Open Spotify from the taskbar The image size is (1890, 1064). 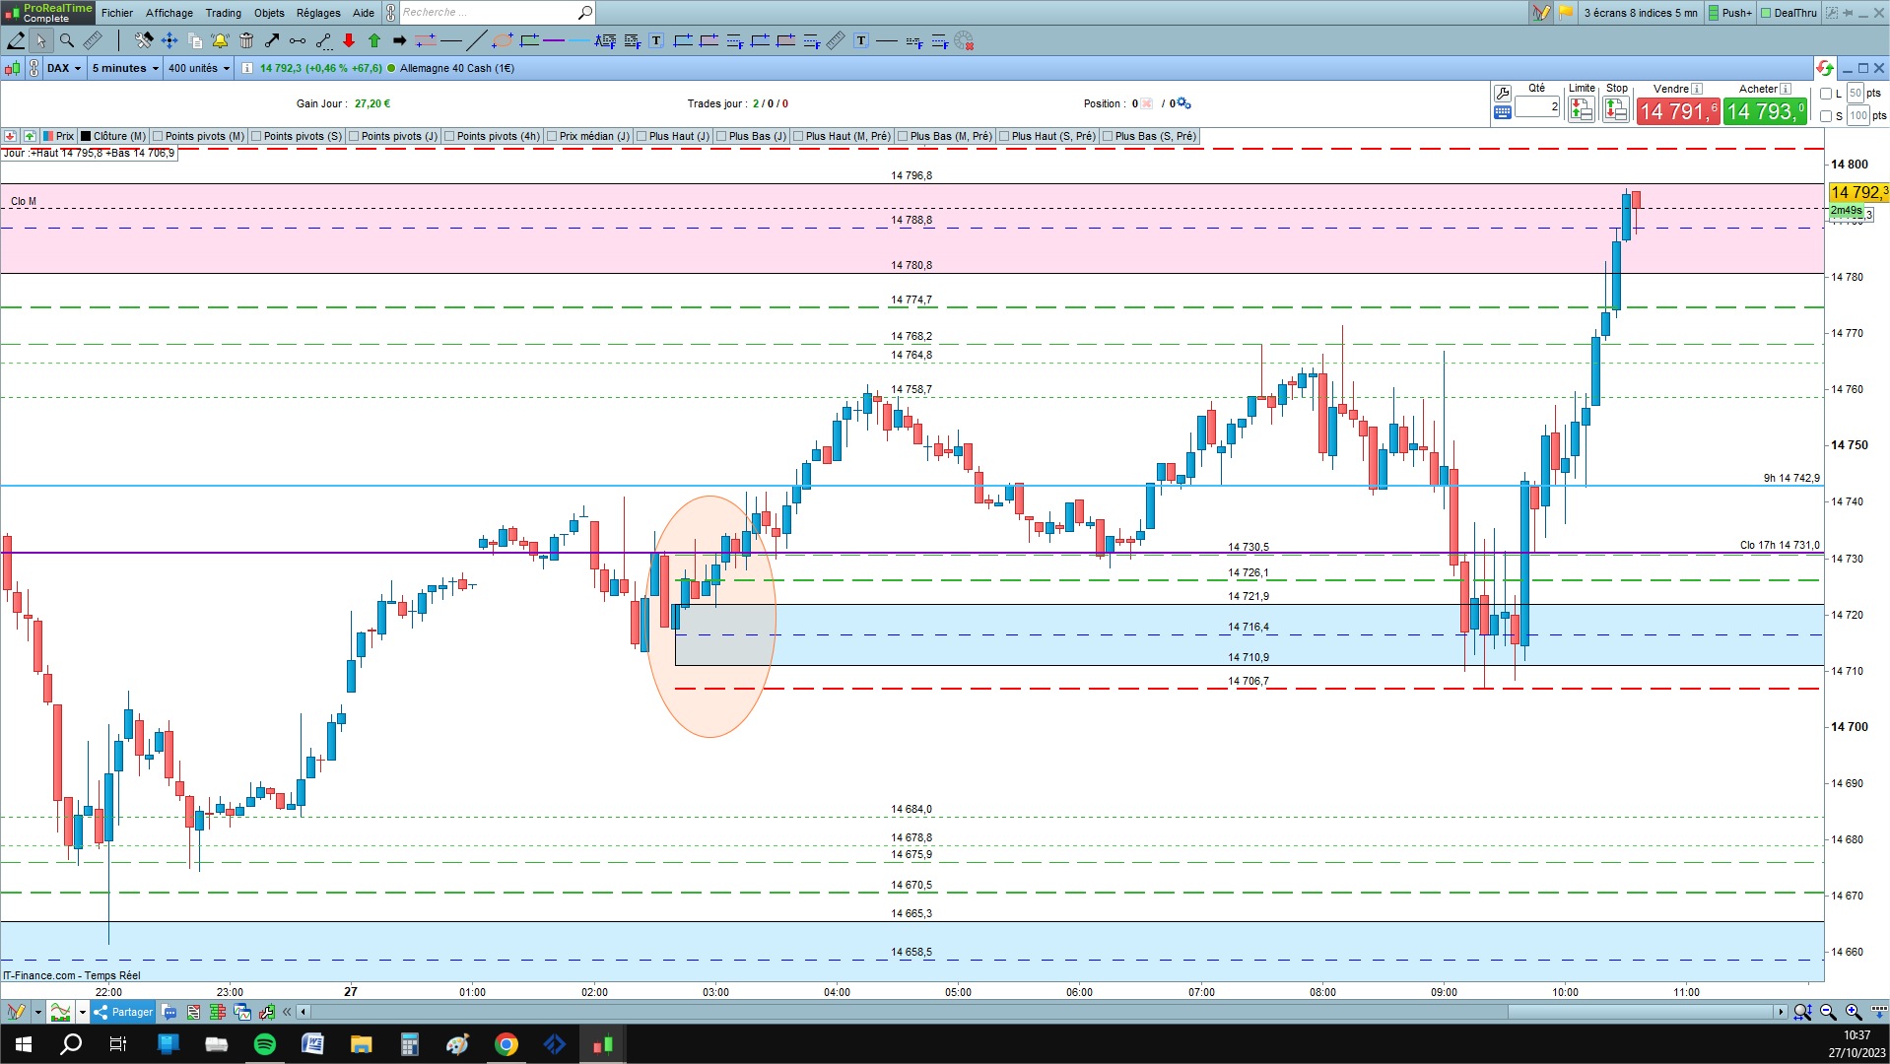(265, 1044)
